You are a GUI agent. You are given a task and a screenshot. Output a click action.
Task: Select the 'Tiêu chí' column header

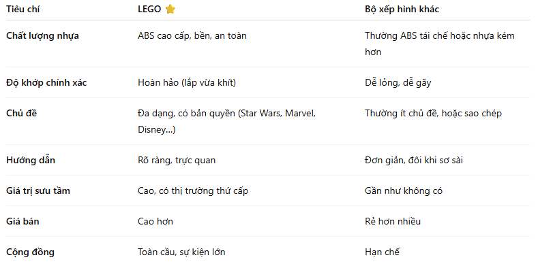coord(23,10)
